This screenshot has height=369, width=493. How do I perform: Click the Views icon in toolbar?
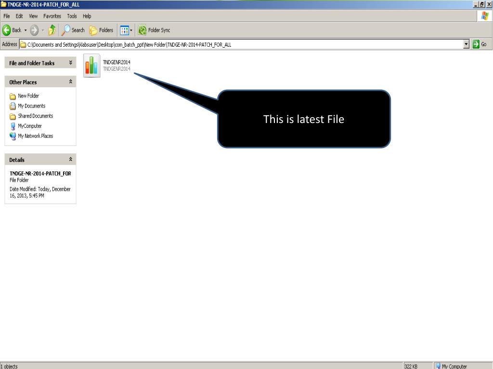point(125,30)
